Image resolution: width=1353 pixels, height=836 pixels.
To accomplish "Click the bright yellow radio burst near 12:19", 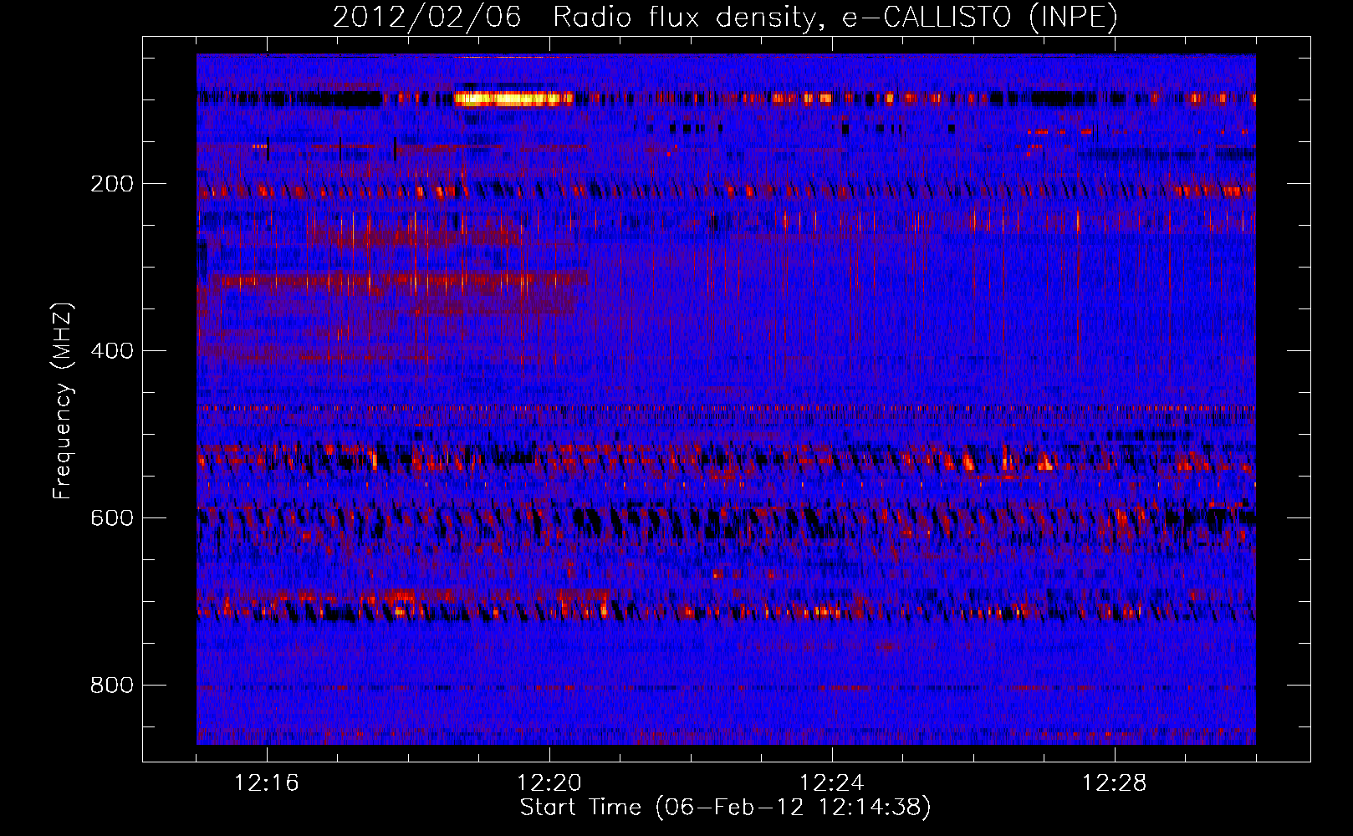I will [x=512, y=99].
